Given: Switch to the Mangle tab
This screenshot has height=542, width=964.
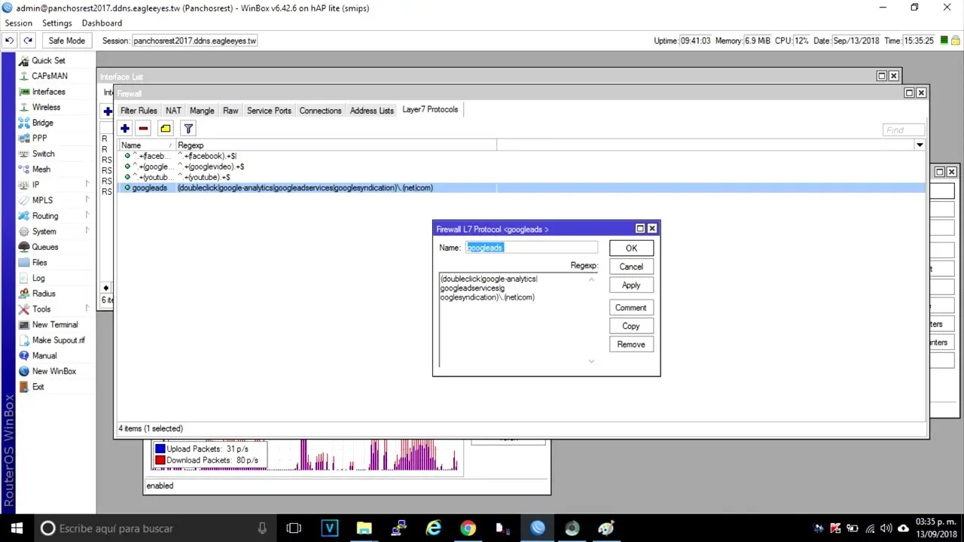Looking at the screenshot, I should pos(202,111).
